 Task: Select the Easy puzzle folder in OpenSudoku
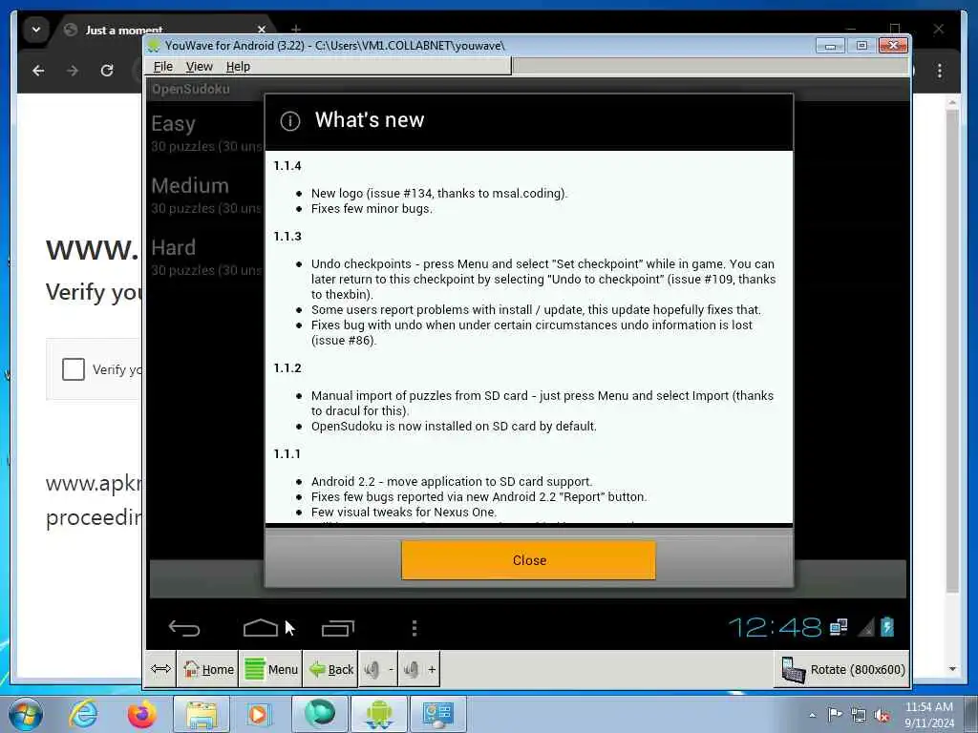pyautogui.click(x=206, y=134)
